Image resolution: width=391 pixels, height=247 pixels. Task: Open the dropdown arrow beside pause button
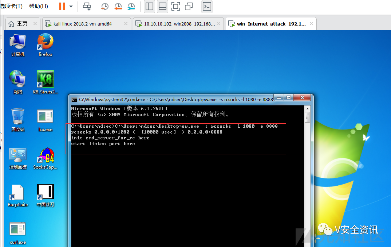pos(71,7)
